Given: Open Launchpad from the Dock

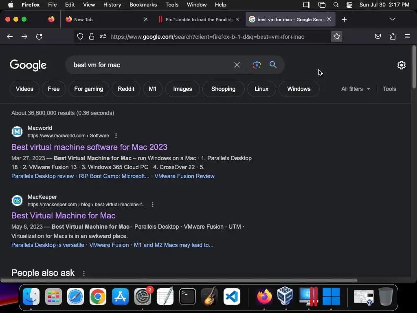Looking at the screenshot, I should click(x=53, y=296).
